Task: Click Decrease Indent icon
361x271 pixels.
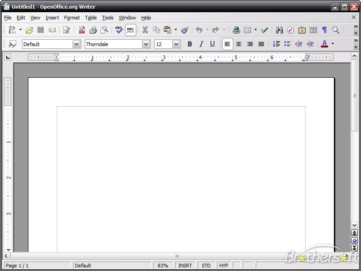Action: click(x=299, y=44)
